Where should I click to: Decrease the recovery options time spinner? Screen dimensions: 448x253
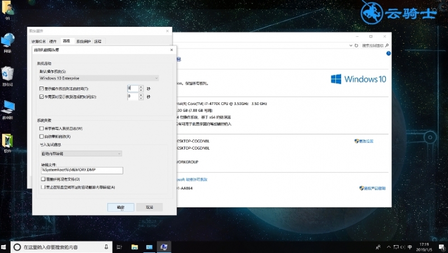coord(141,98)
